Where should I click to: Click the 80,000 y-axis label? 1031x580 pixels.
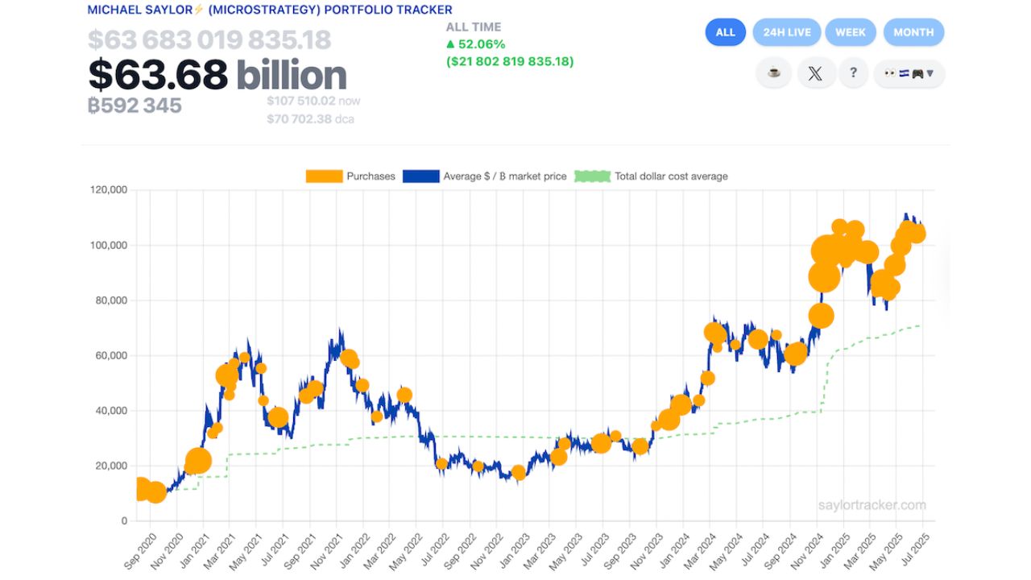(x=110, y=300)
